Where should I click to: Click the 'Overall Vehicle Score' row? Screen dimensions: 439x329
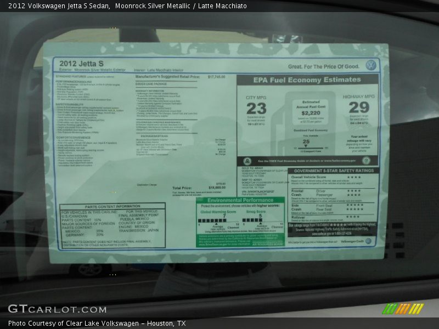click(x=326, y=177)
